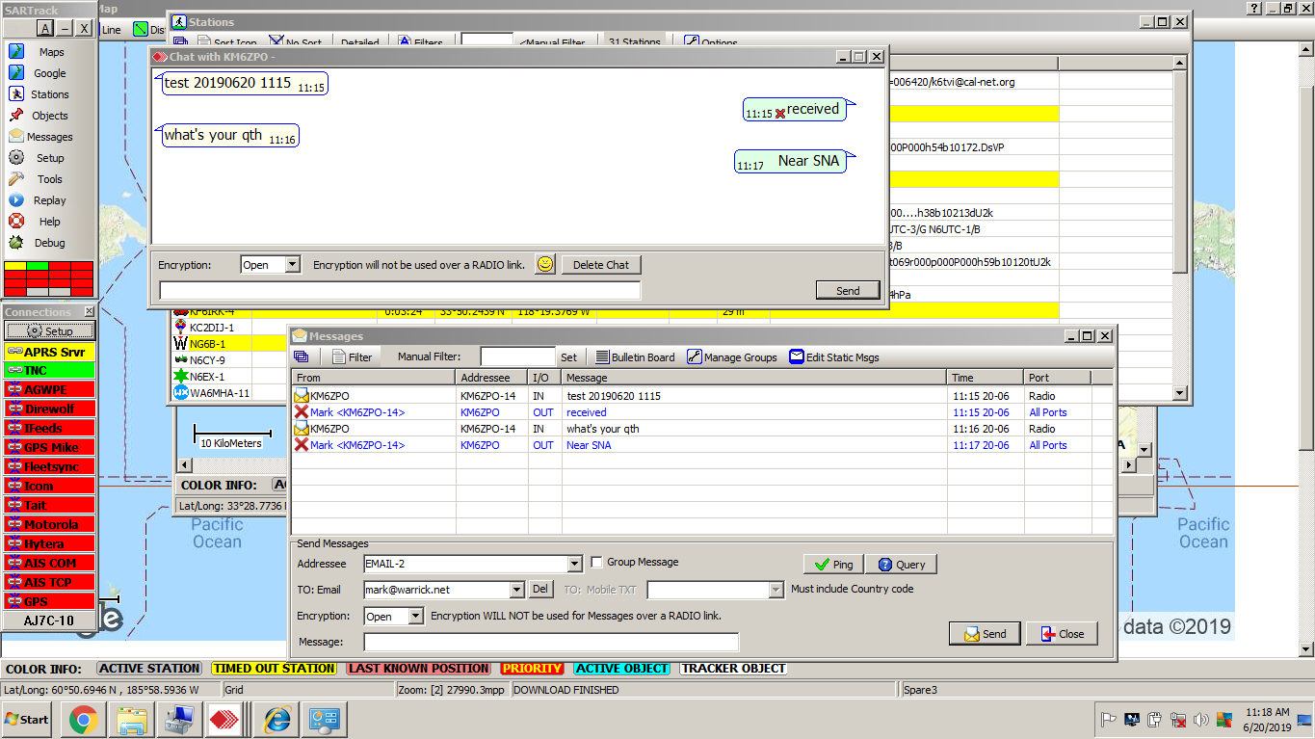
Task: Open Edit Static Msgs
Action: point(833,357)
